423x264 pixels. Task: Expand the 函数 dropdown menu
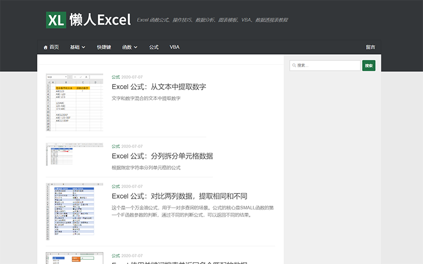130,47
